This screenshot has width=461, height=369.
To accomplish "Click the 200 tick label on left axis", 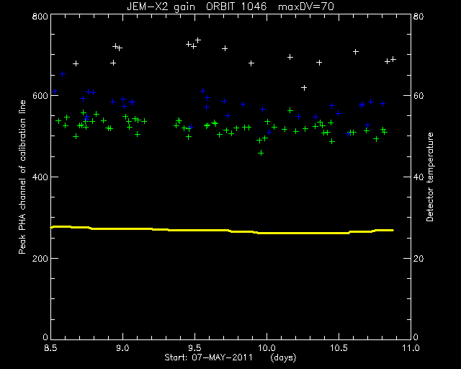I will [40, 258].
